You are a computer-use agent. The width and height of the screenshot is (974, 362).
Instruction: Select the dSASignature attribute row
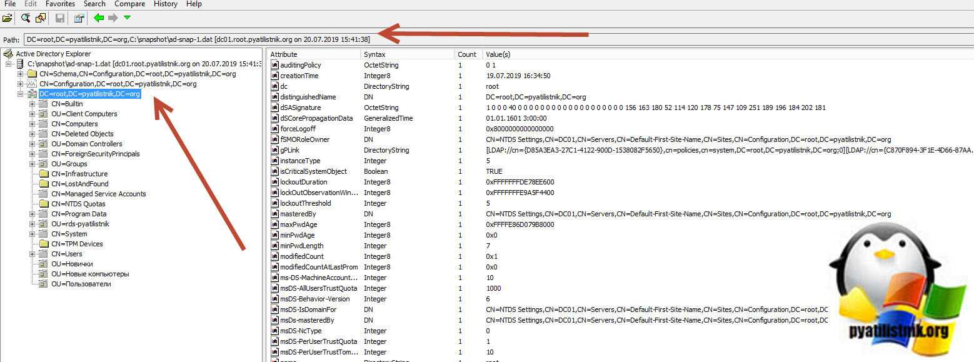point(621,108)
